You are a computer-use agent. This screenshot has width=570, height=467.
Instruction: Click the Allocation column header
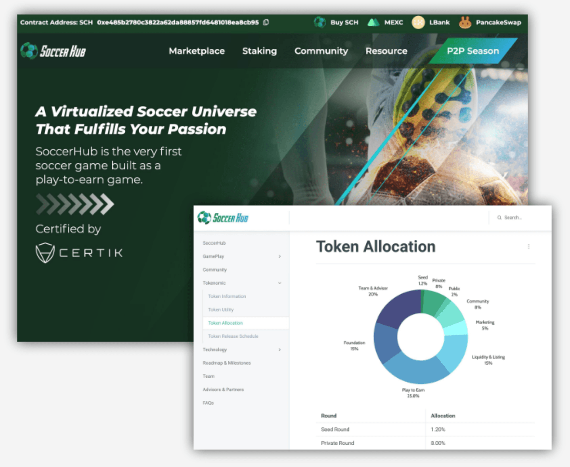pyautogui.click(x=443, y=416)
